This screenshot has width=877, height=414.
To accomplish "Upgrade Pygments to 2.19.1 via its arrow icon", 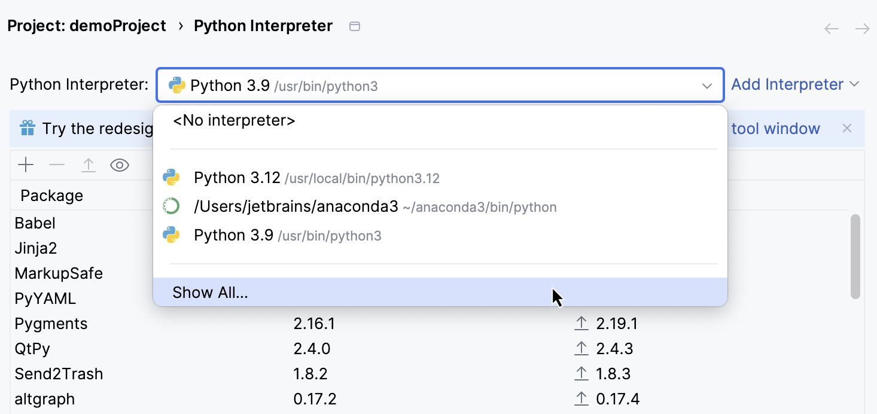I will coord(580,323).
